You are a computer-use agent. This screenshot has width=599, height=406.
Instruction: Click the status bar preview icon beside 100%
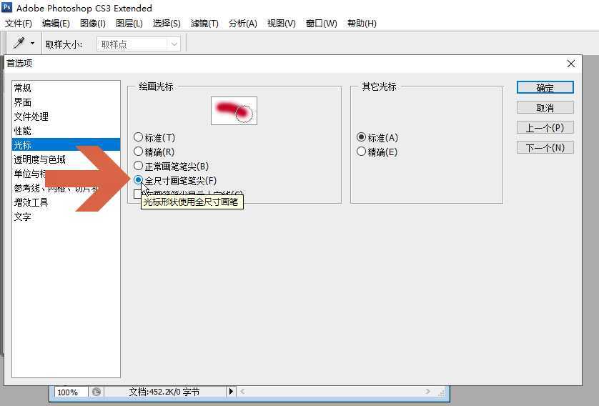coord(96,392)
